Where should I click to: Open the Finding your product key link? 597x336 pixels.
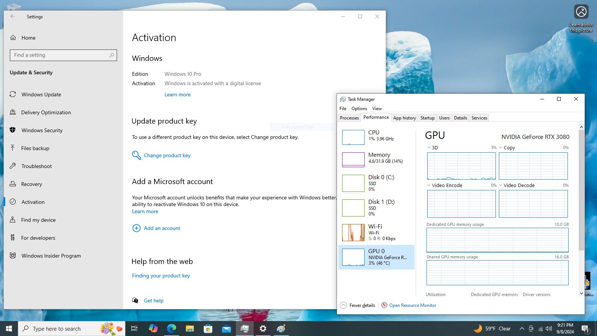point(161,276)
